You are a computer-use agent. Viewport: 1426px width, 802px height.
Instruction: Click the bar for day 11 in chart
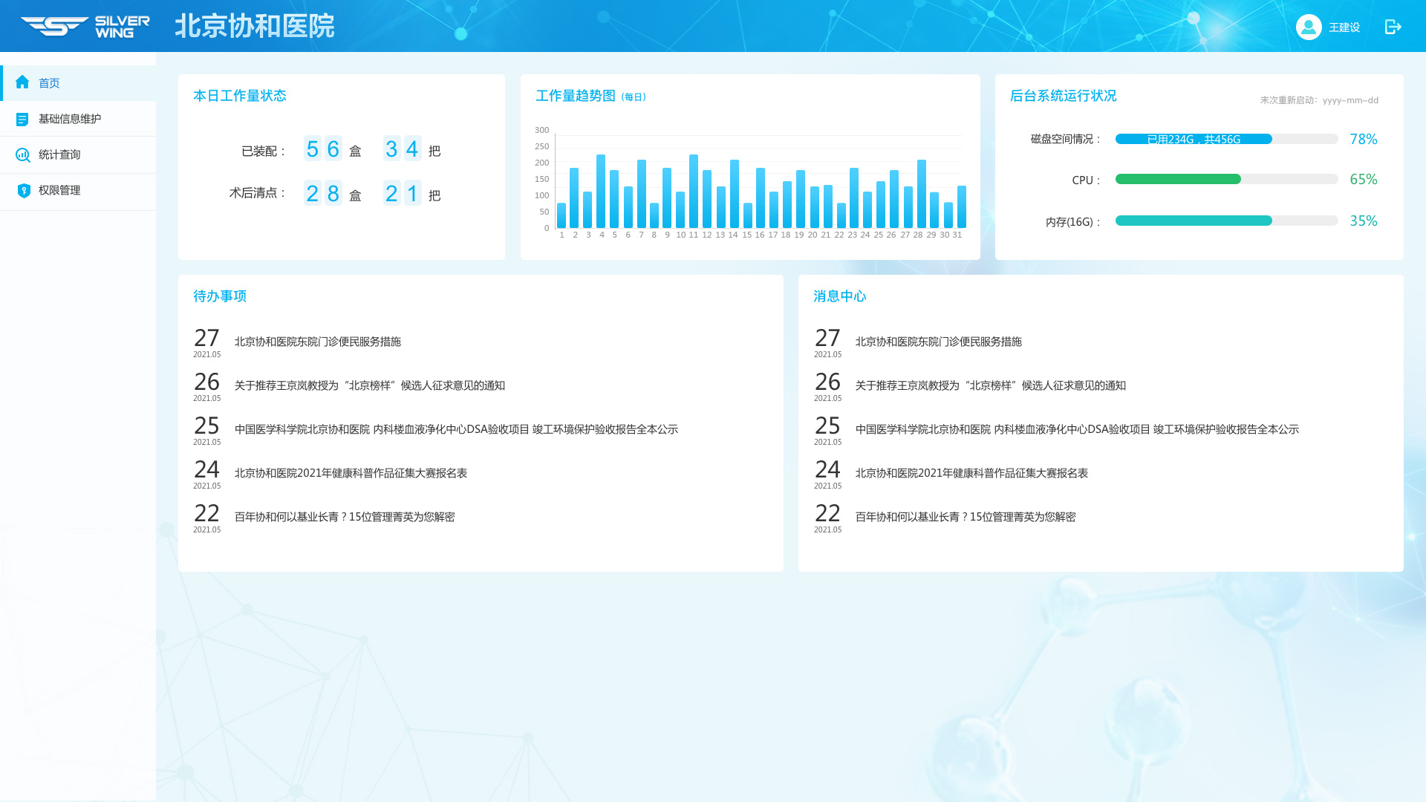pyautogui.click(x=694, y=192)
